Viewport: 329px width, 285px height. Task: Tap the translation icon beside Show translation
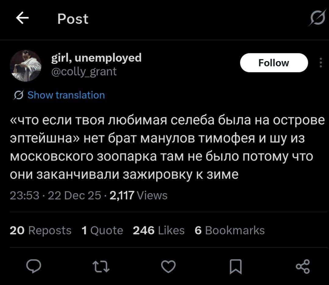point(18,95)
